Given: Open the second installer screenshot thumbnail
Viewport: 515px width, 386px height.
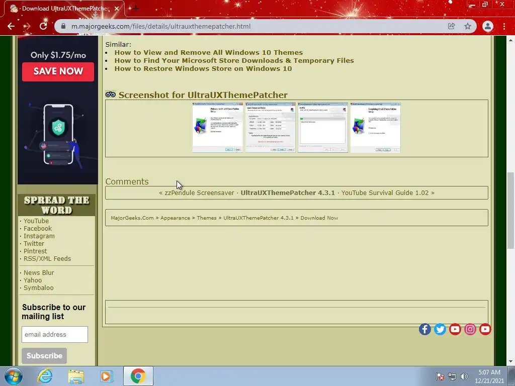Looking at the screenshot, I should (270, 128).
